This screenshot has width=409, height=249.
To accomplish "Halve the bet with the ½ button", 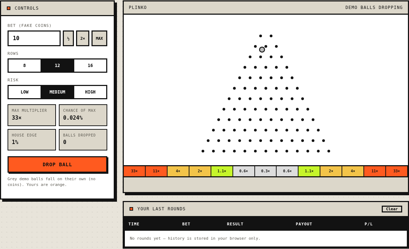I will (x=68, y=38).
